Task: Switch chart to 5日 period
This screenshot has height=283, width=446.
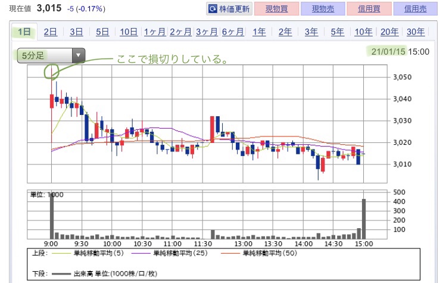Action: (102, 32)
